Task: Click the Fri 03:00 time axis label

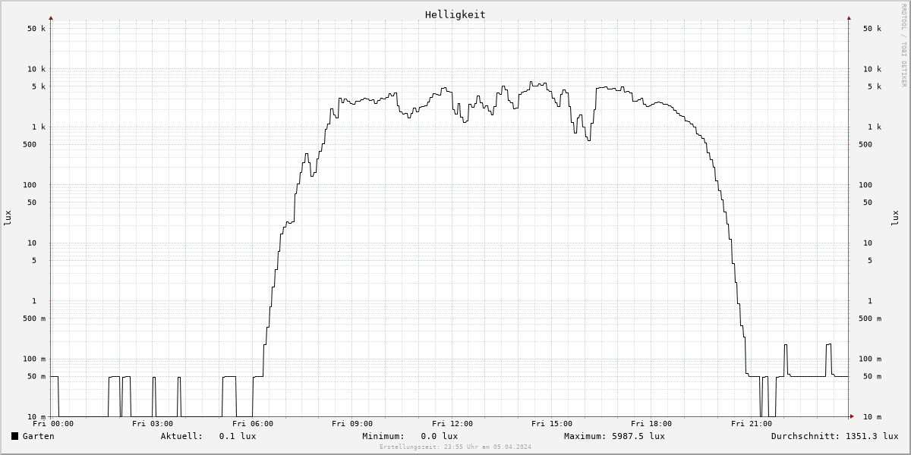Action: (x=153, y=424)
